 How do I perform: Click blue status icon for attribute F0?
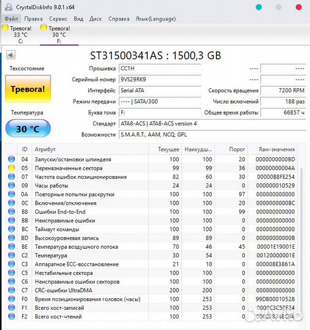coord(12,299)
